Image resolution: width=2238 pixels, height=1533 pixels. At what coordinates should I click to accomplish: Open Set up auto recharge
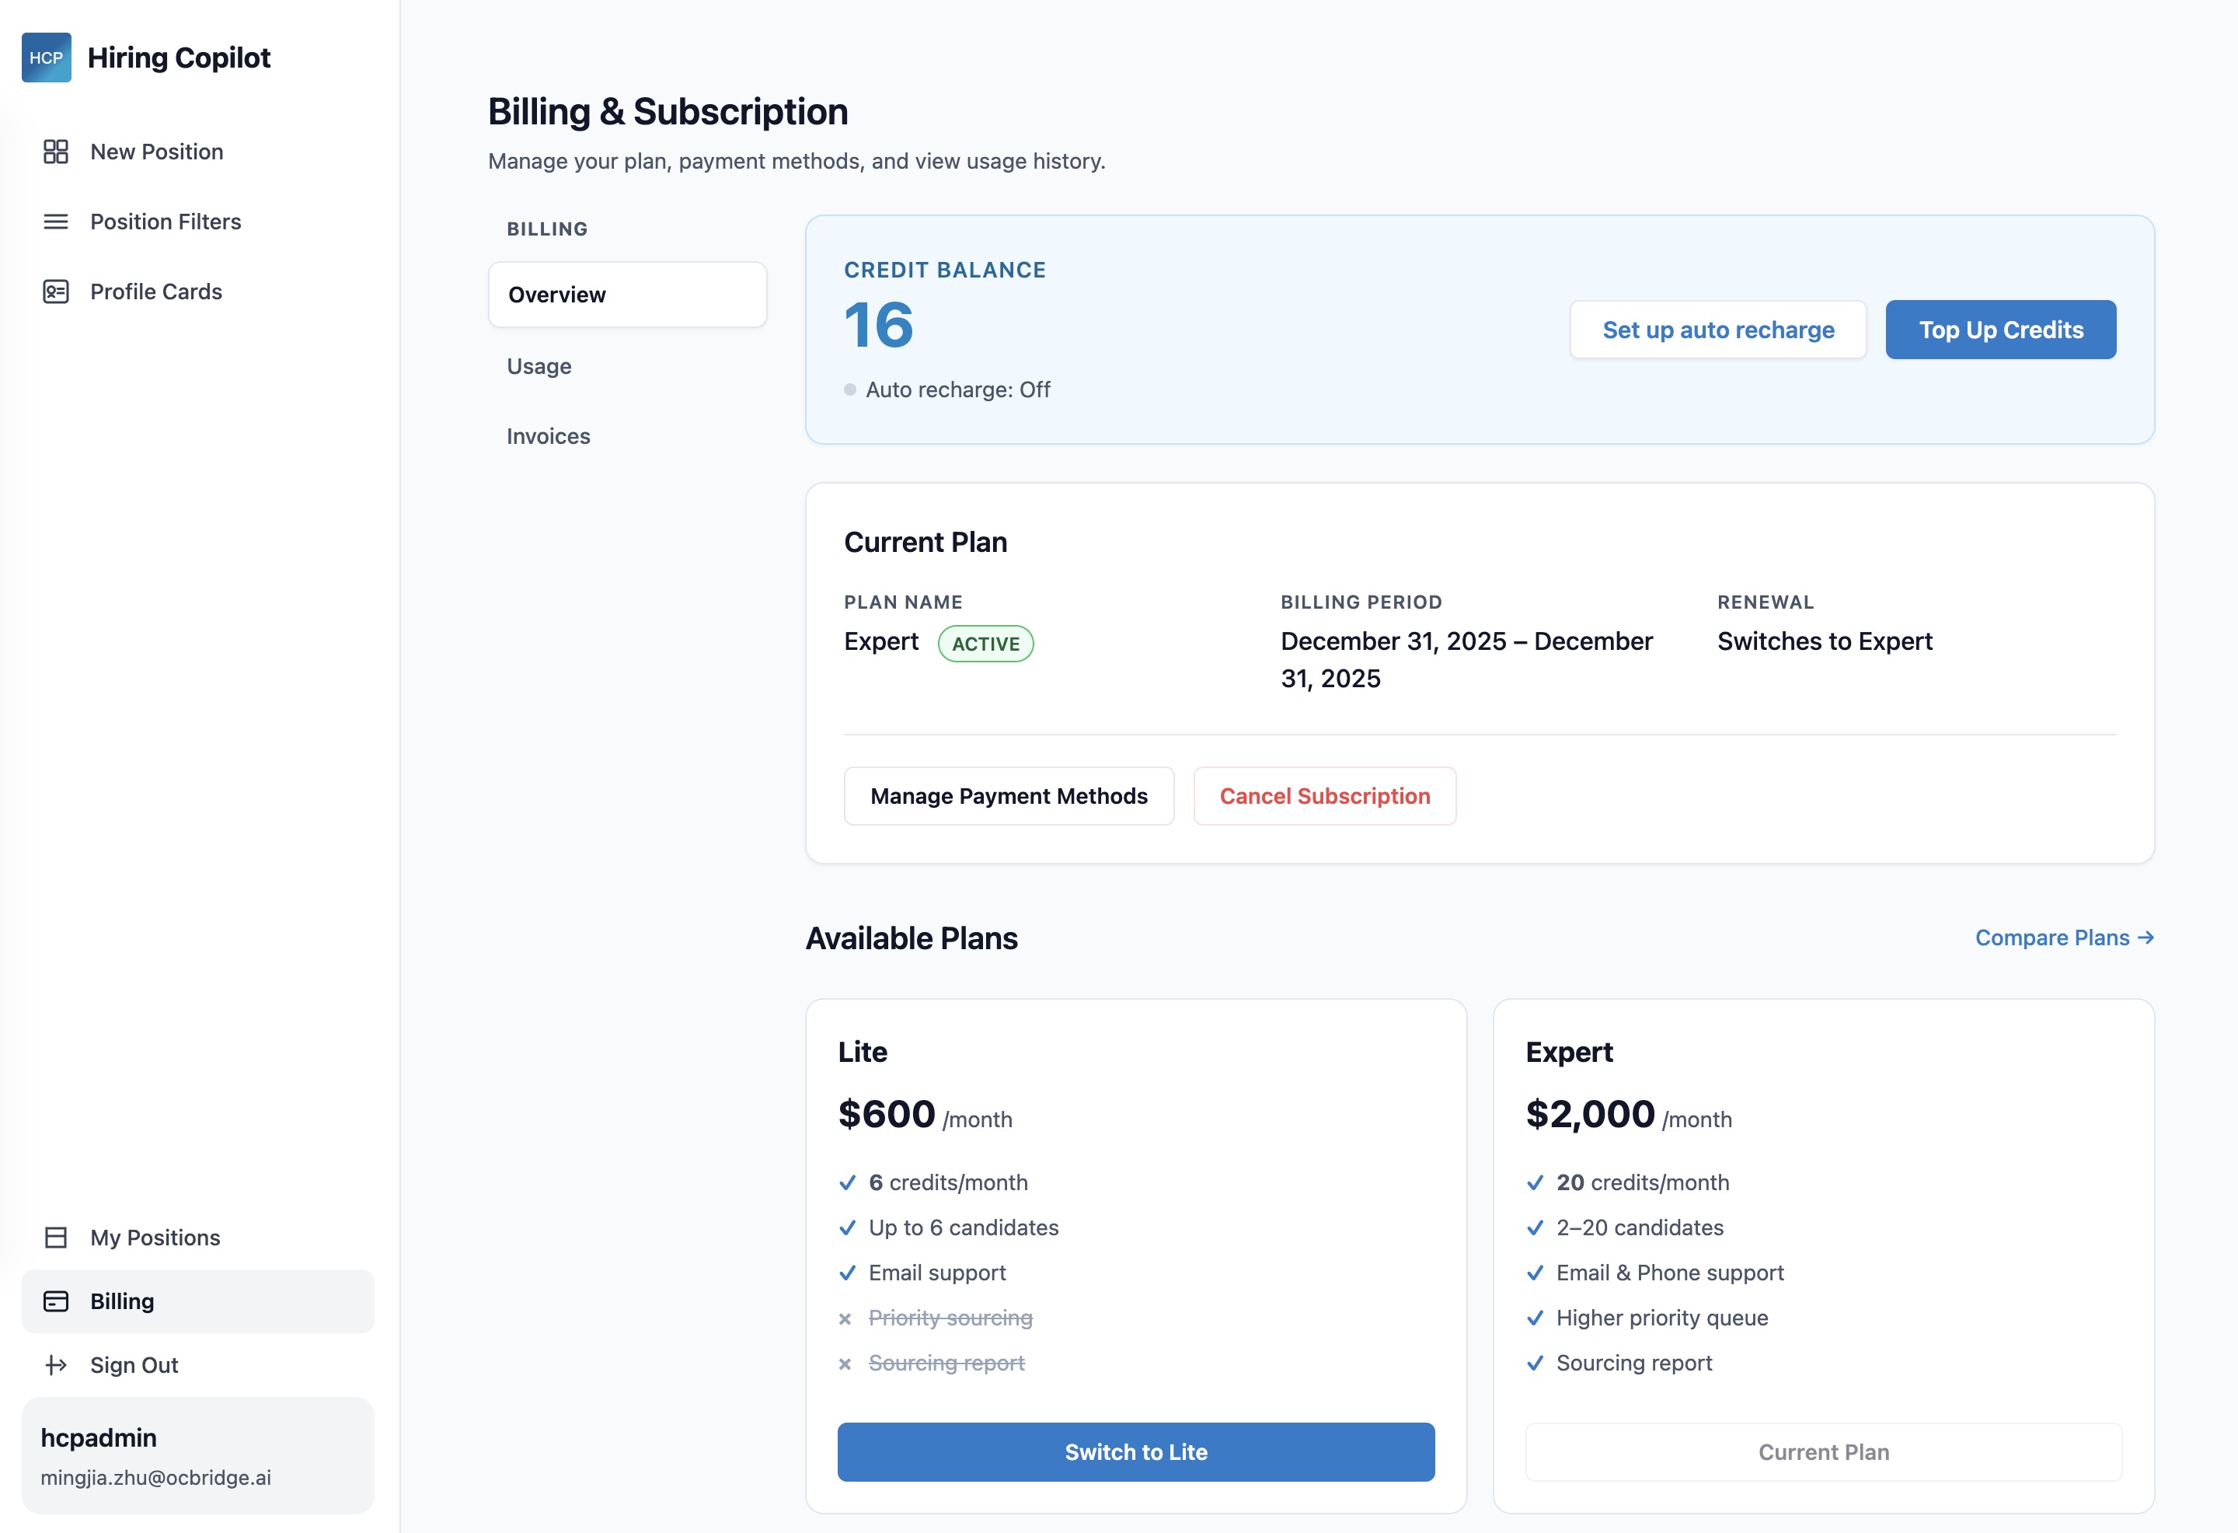1718,329
